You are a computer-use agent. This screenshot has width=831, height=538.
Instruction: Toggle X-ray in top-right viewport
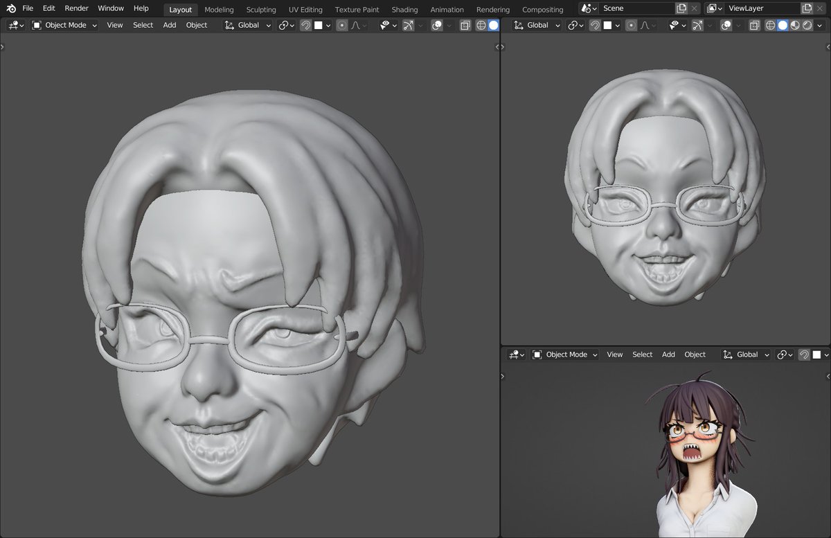tap(755, 25)
